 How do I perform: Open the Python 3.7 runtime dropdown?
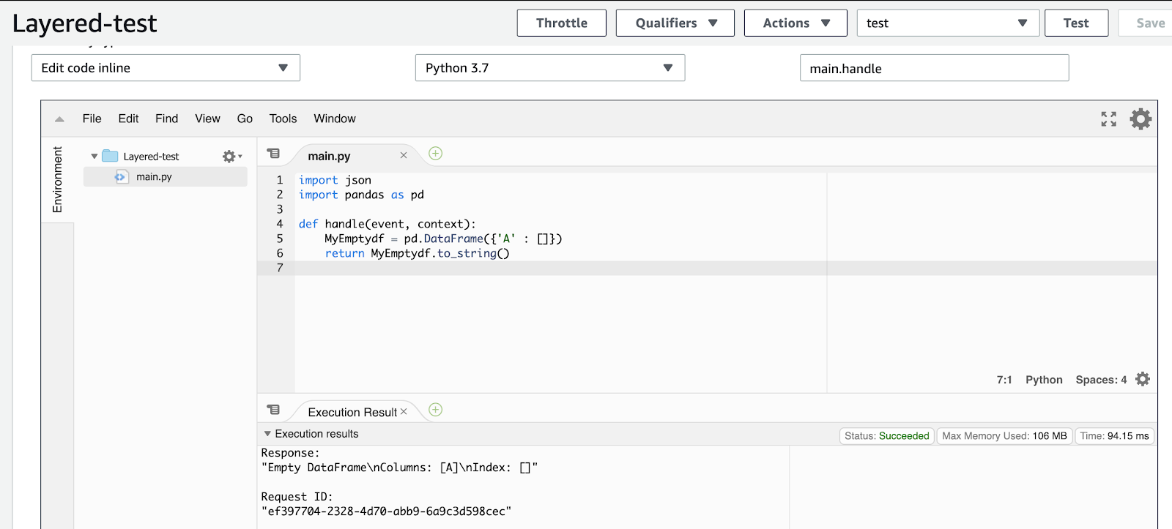click(549, 68)
